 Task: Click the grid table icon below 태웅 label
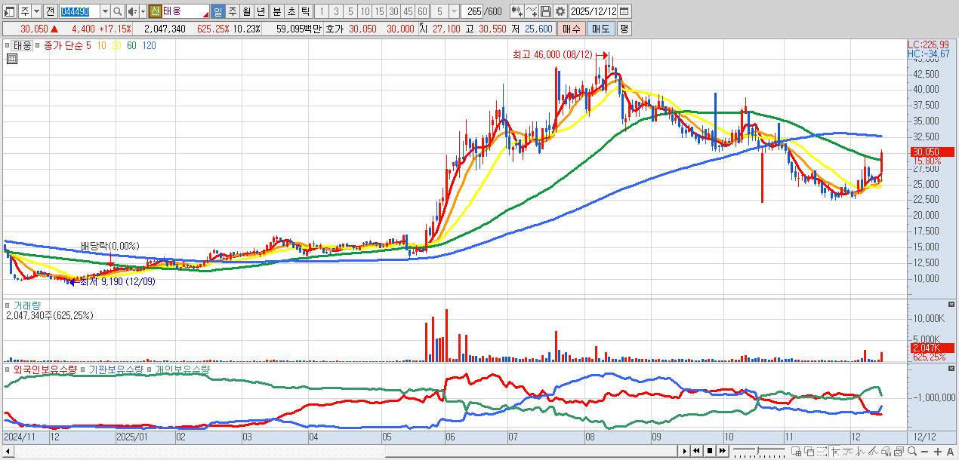pos(11,59)
